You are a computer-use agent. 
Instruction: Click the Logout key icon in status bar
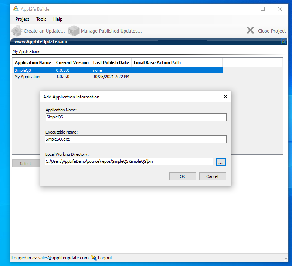coord(94,258)
